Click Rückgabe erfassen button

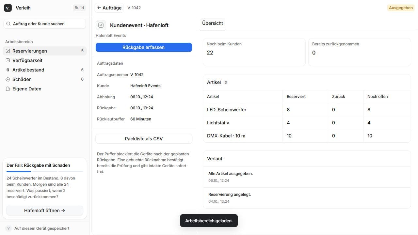tap(144, 47)
